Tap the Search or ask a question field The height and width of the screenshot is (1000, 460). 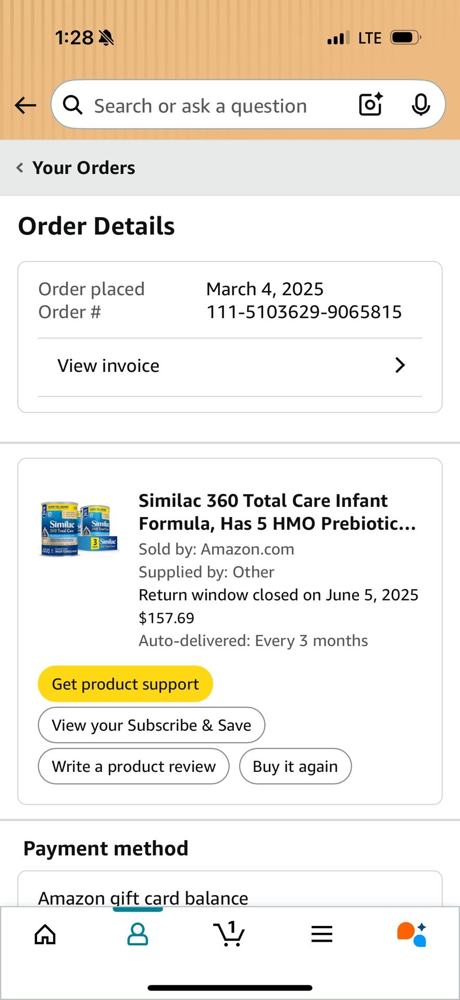[x=200, y=105]
